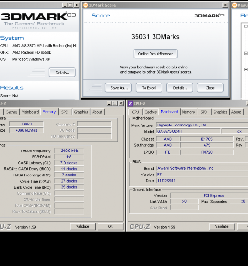Select Memory tab in left CPU-Z window
This screenshot has height=266, width=248.
pos(49,112)
